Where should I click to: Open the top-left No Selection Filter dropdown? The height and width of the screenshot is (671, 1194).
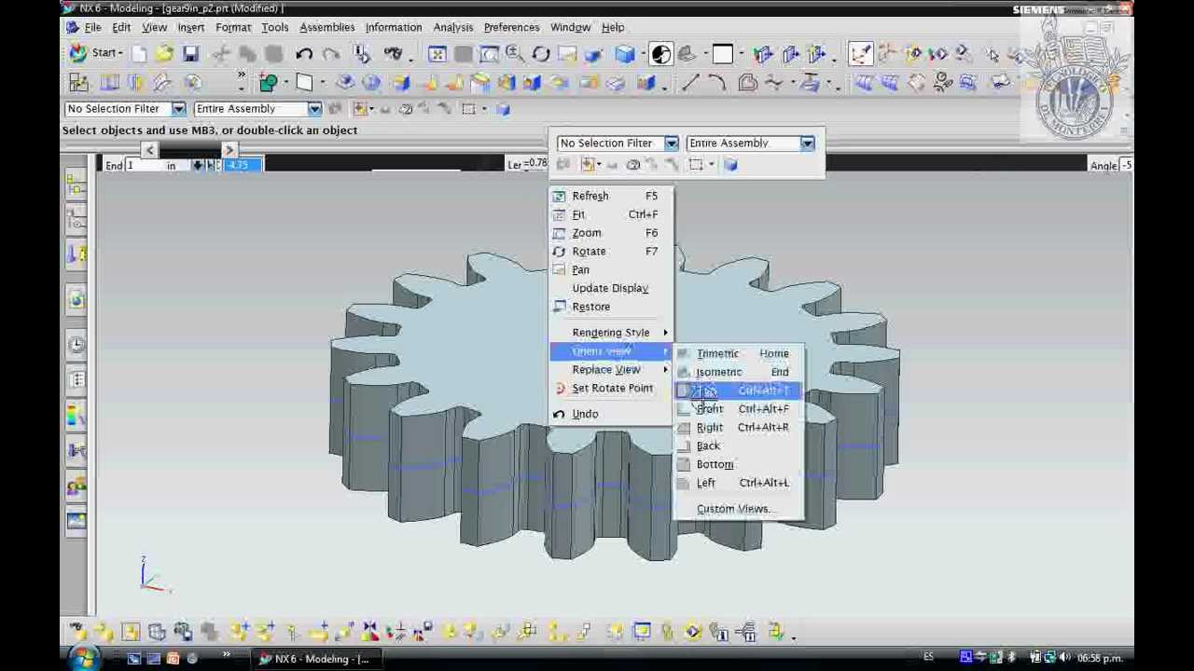pyautogui.click(x=178, y=109)
